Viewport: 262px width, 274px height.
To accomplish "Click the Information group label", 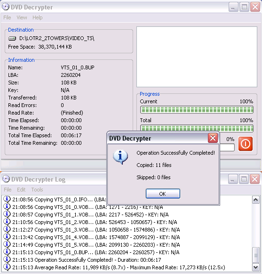I will (x=21, y=60).
